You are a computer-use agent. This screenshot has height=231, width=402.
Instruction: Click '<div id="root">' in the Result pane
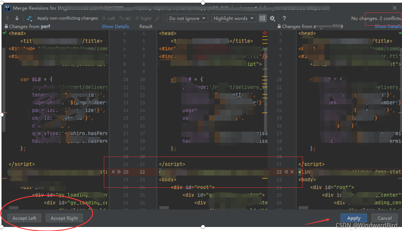(193, 187)
